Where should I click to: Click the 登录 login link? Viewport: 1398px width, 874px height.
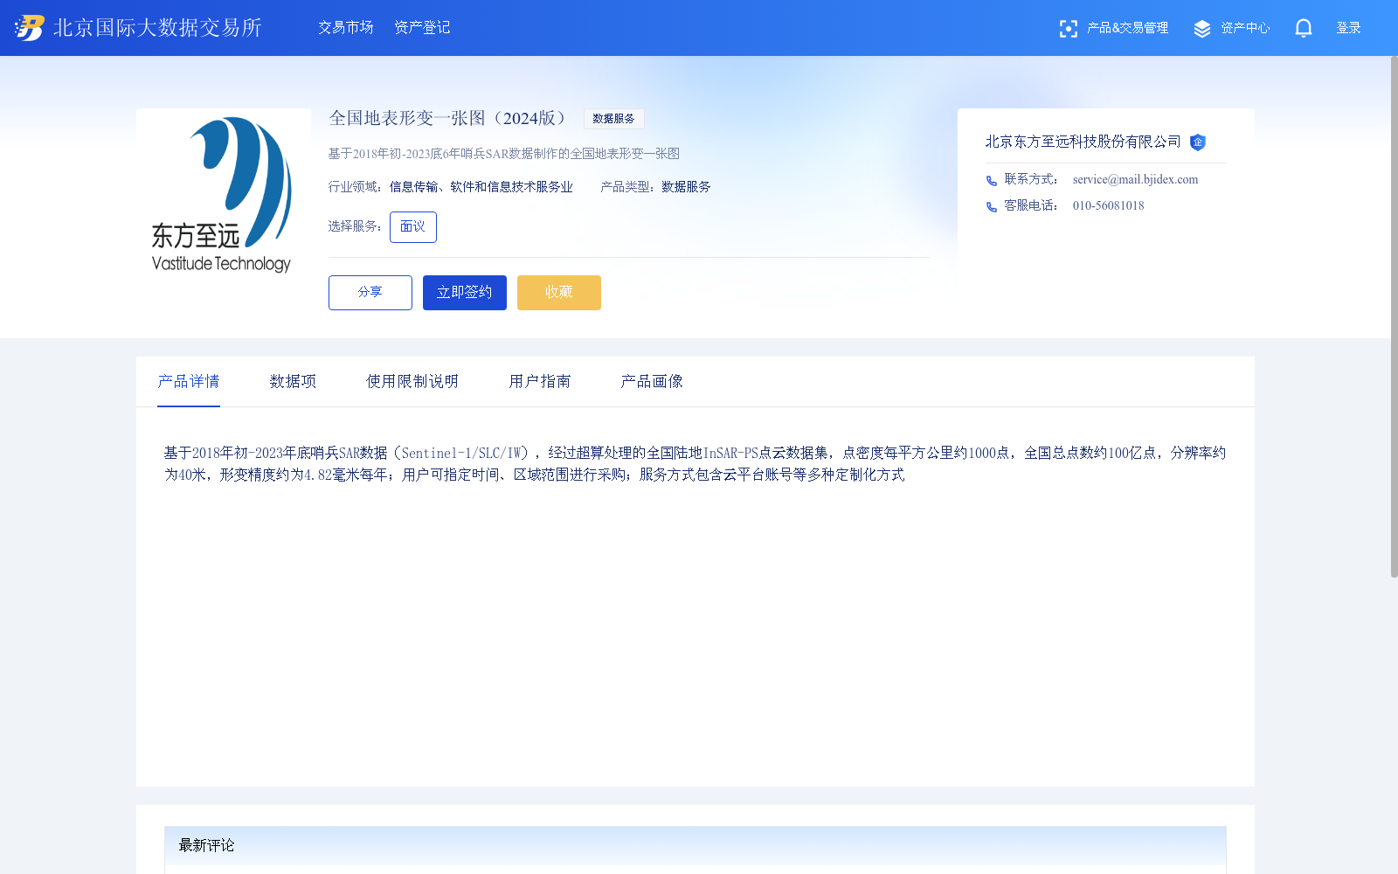coord(1348,28)
